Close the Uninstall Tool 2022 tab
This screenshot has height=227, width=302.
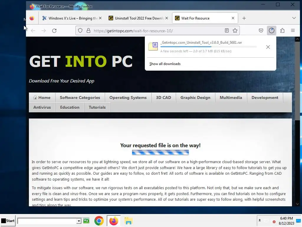pyautogui.click(x=167, y=18)
